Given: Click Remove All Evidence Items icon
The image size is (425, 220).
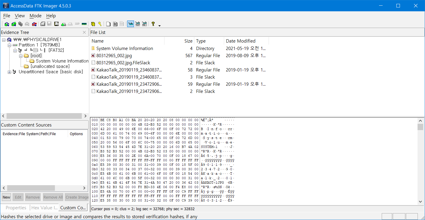Looking at the screenshot, I should [34, 24].
